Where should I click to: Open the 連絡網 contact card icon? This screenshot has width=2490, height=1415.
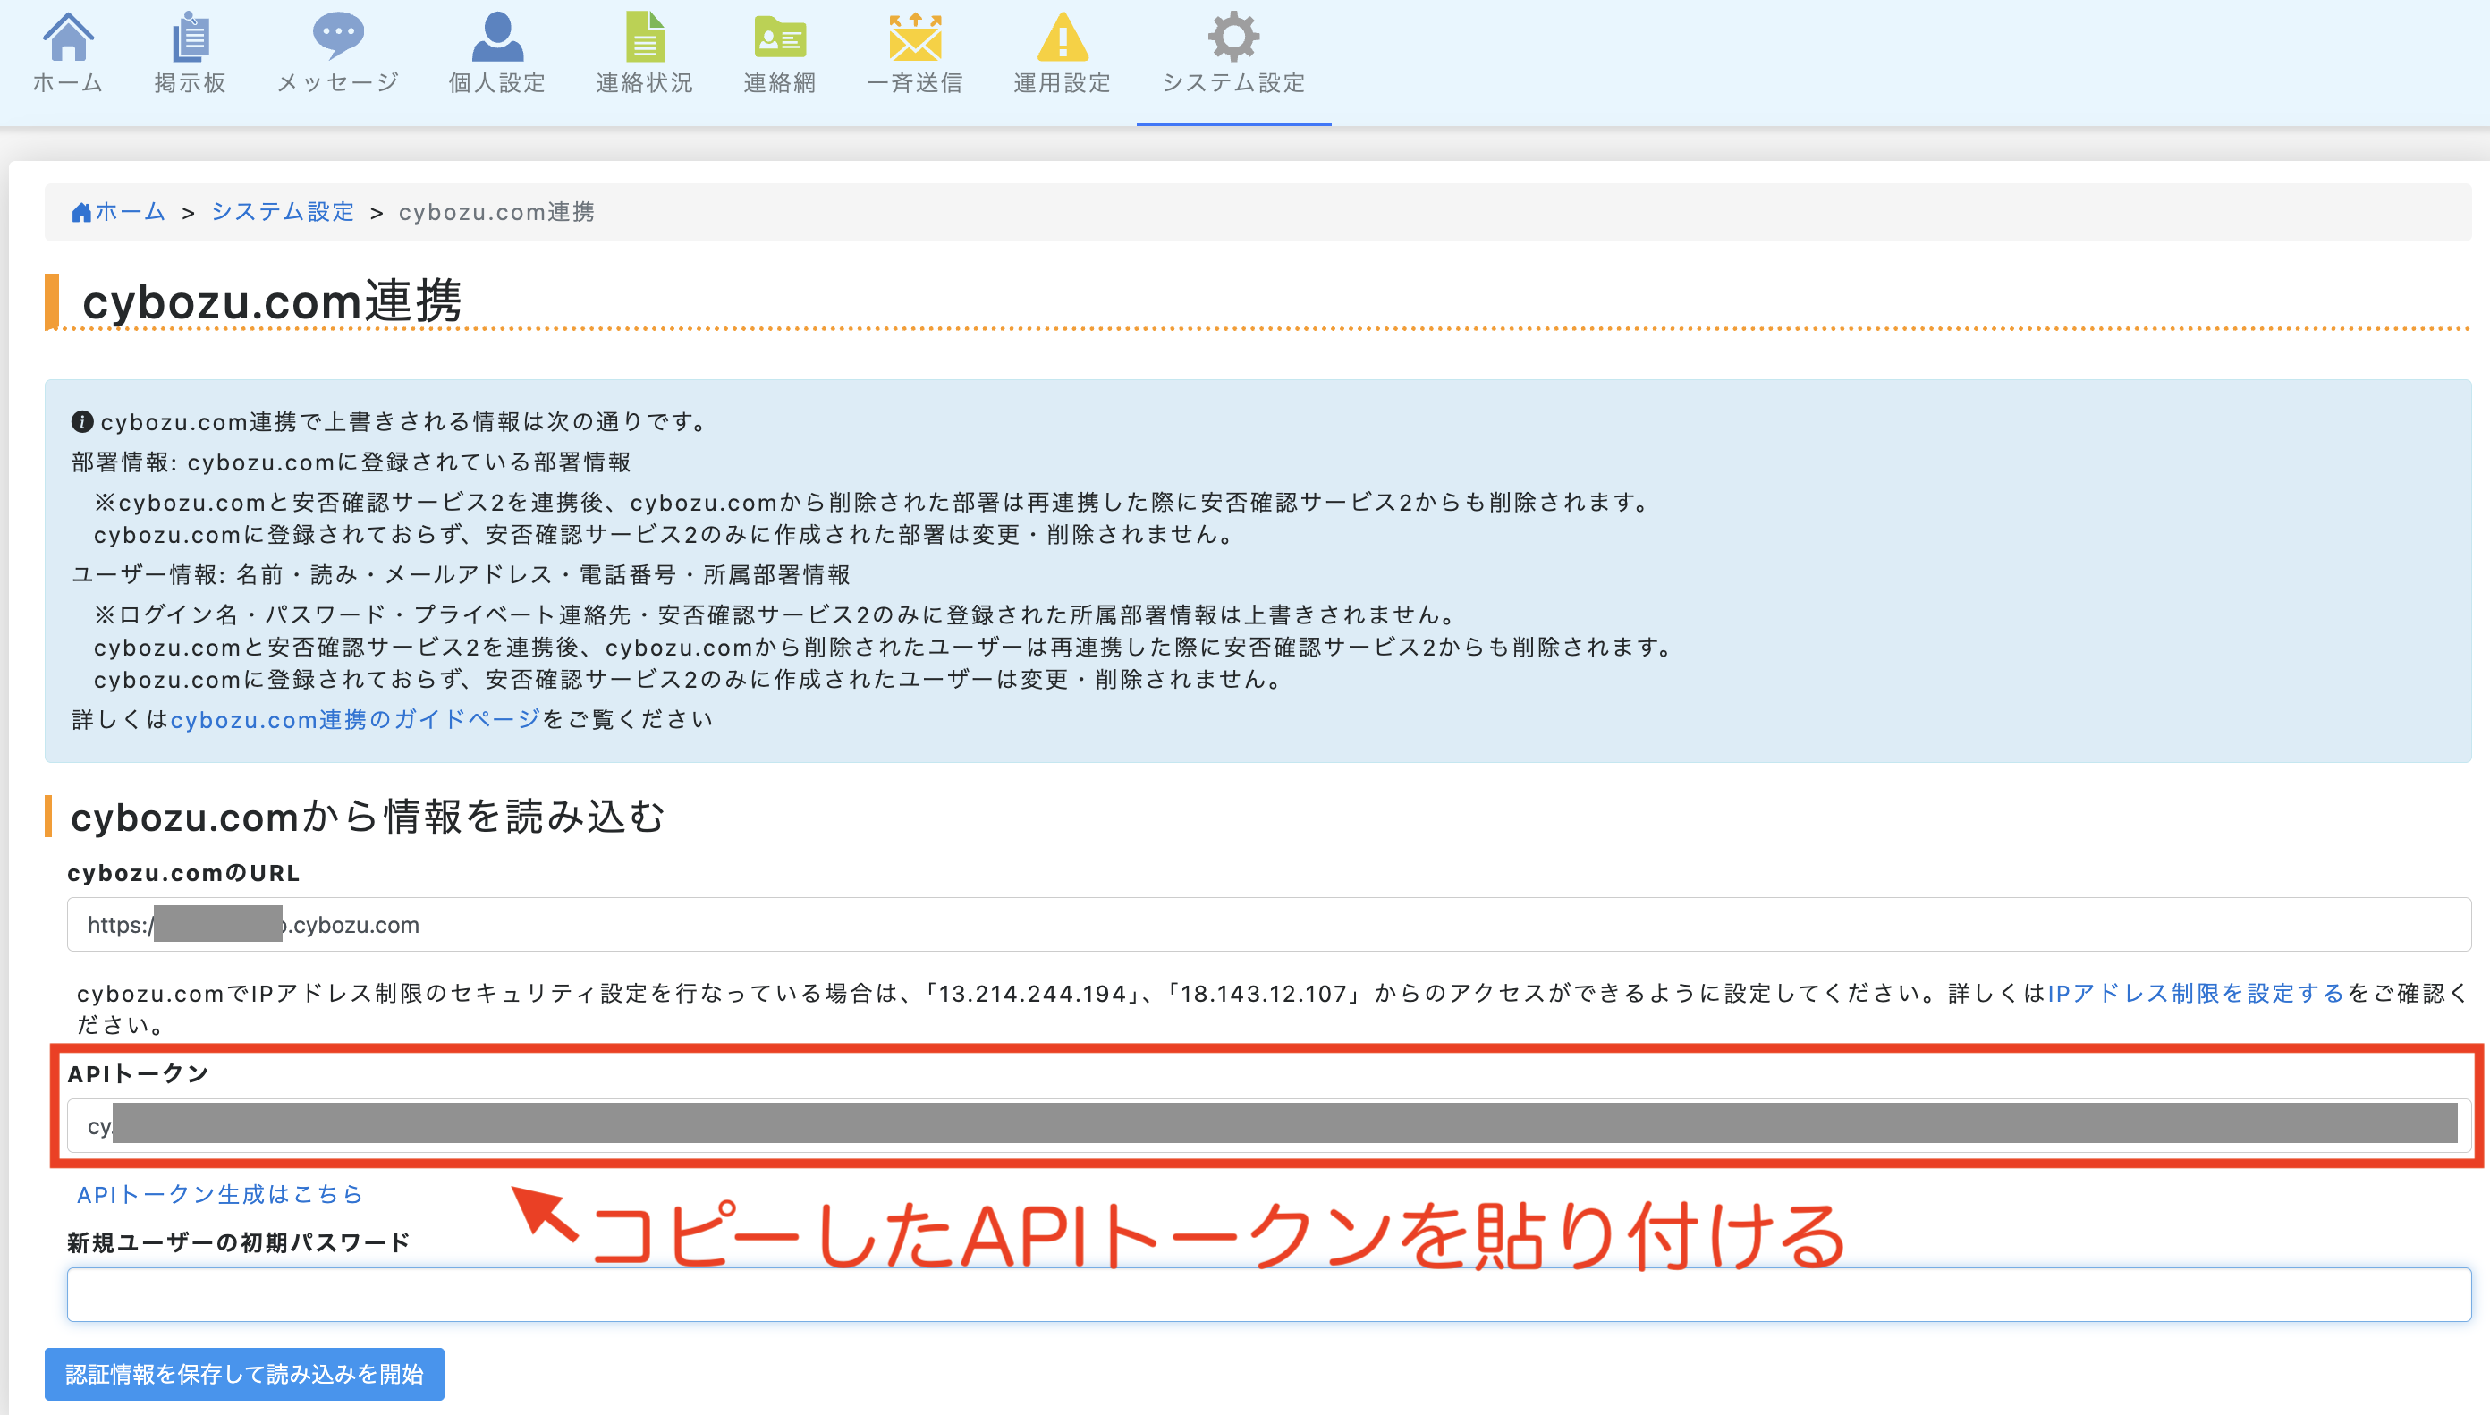(x=780, y=37)
